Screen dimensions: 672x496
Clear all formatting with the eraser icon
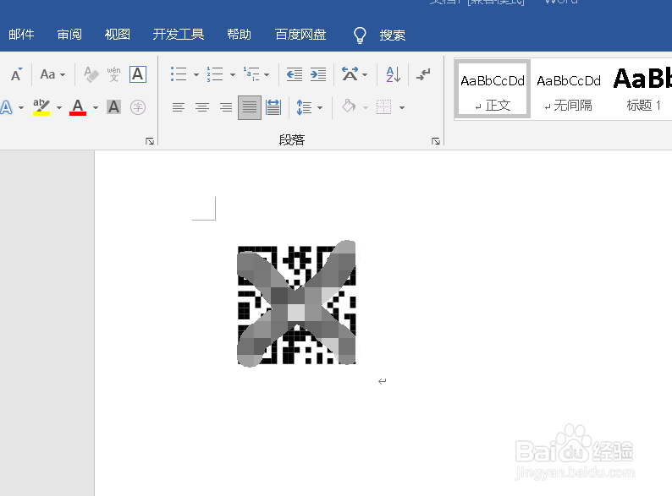pyautogui.click(x=91, y=74)
